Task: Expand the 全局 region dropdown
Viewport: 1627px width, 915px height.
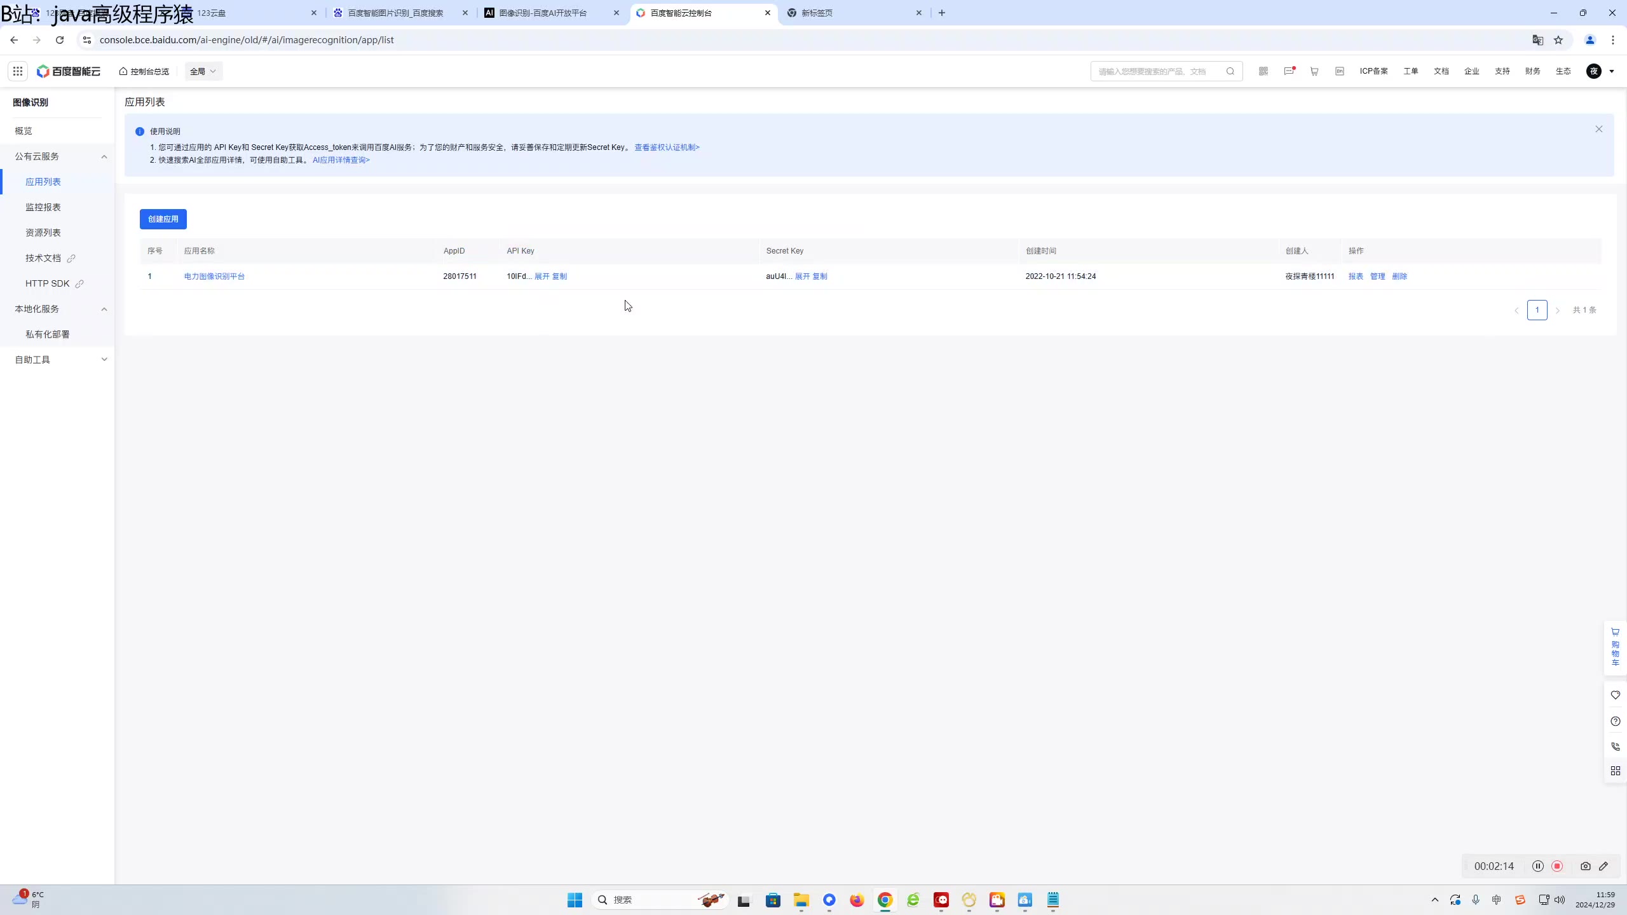Action: click(x=203, y=71)
